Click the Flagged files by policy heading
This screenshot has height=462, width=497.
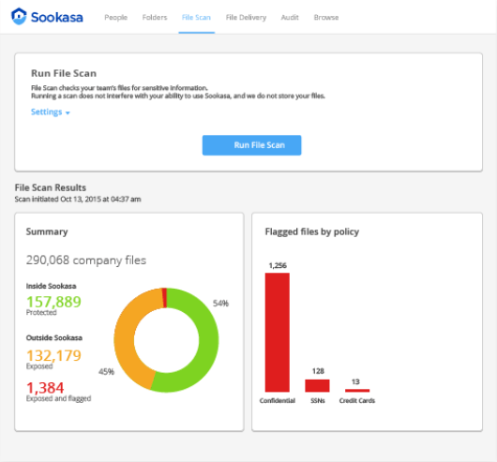pyautogui.click(x=312, y=231)
